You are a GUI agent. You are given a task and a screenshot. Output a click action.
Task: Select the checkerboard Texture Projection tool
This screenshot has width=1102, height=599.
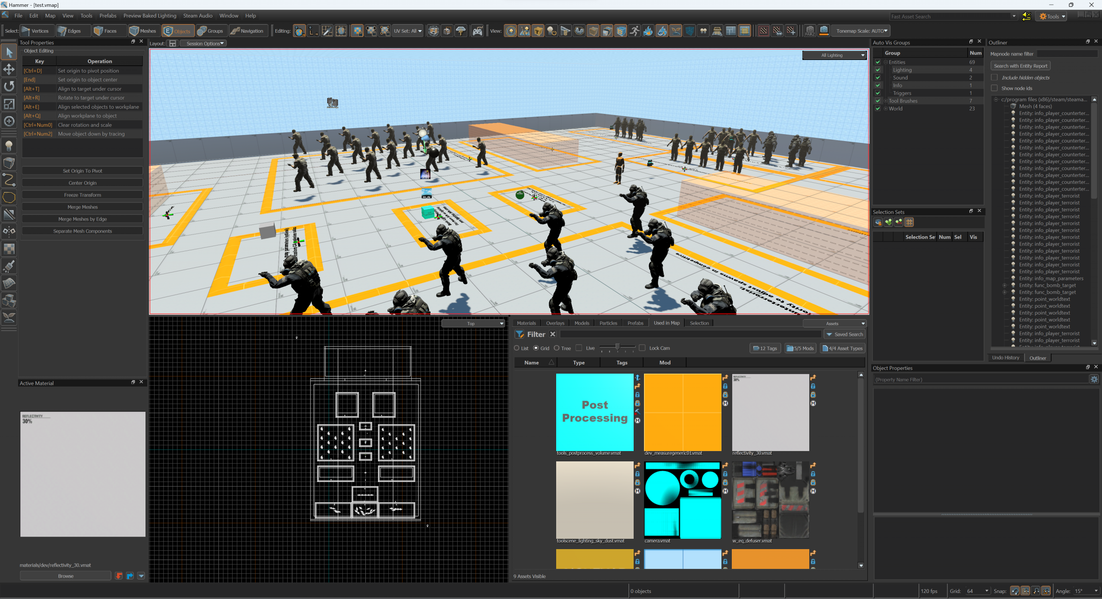9,249
